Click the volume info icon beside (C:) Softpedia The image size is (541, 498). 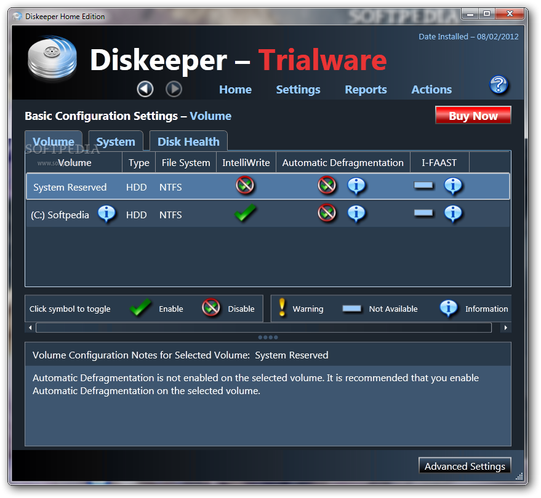point(106,214)
